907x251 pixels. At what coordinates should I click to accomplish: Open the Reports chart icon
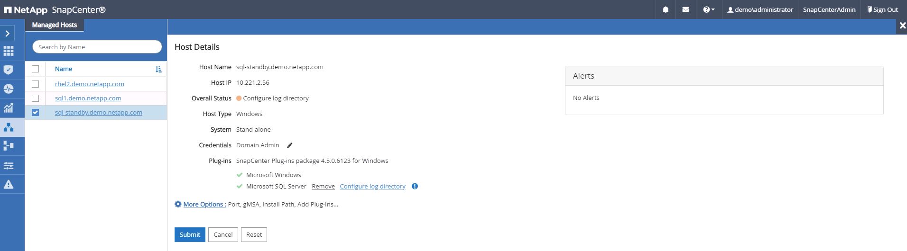click(x=9, y=108)
